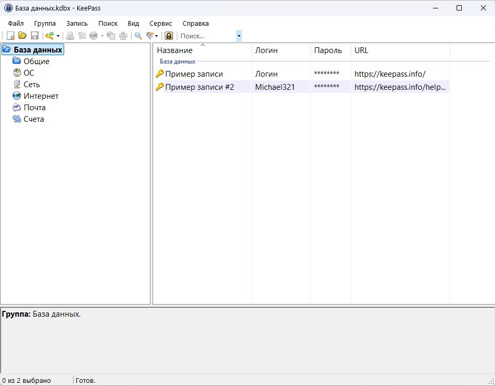
Task: Click the https://keepass.info/help... URL cell
Action: click(x=400, y=87)
